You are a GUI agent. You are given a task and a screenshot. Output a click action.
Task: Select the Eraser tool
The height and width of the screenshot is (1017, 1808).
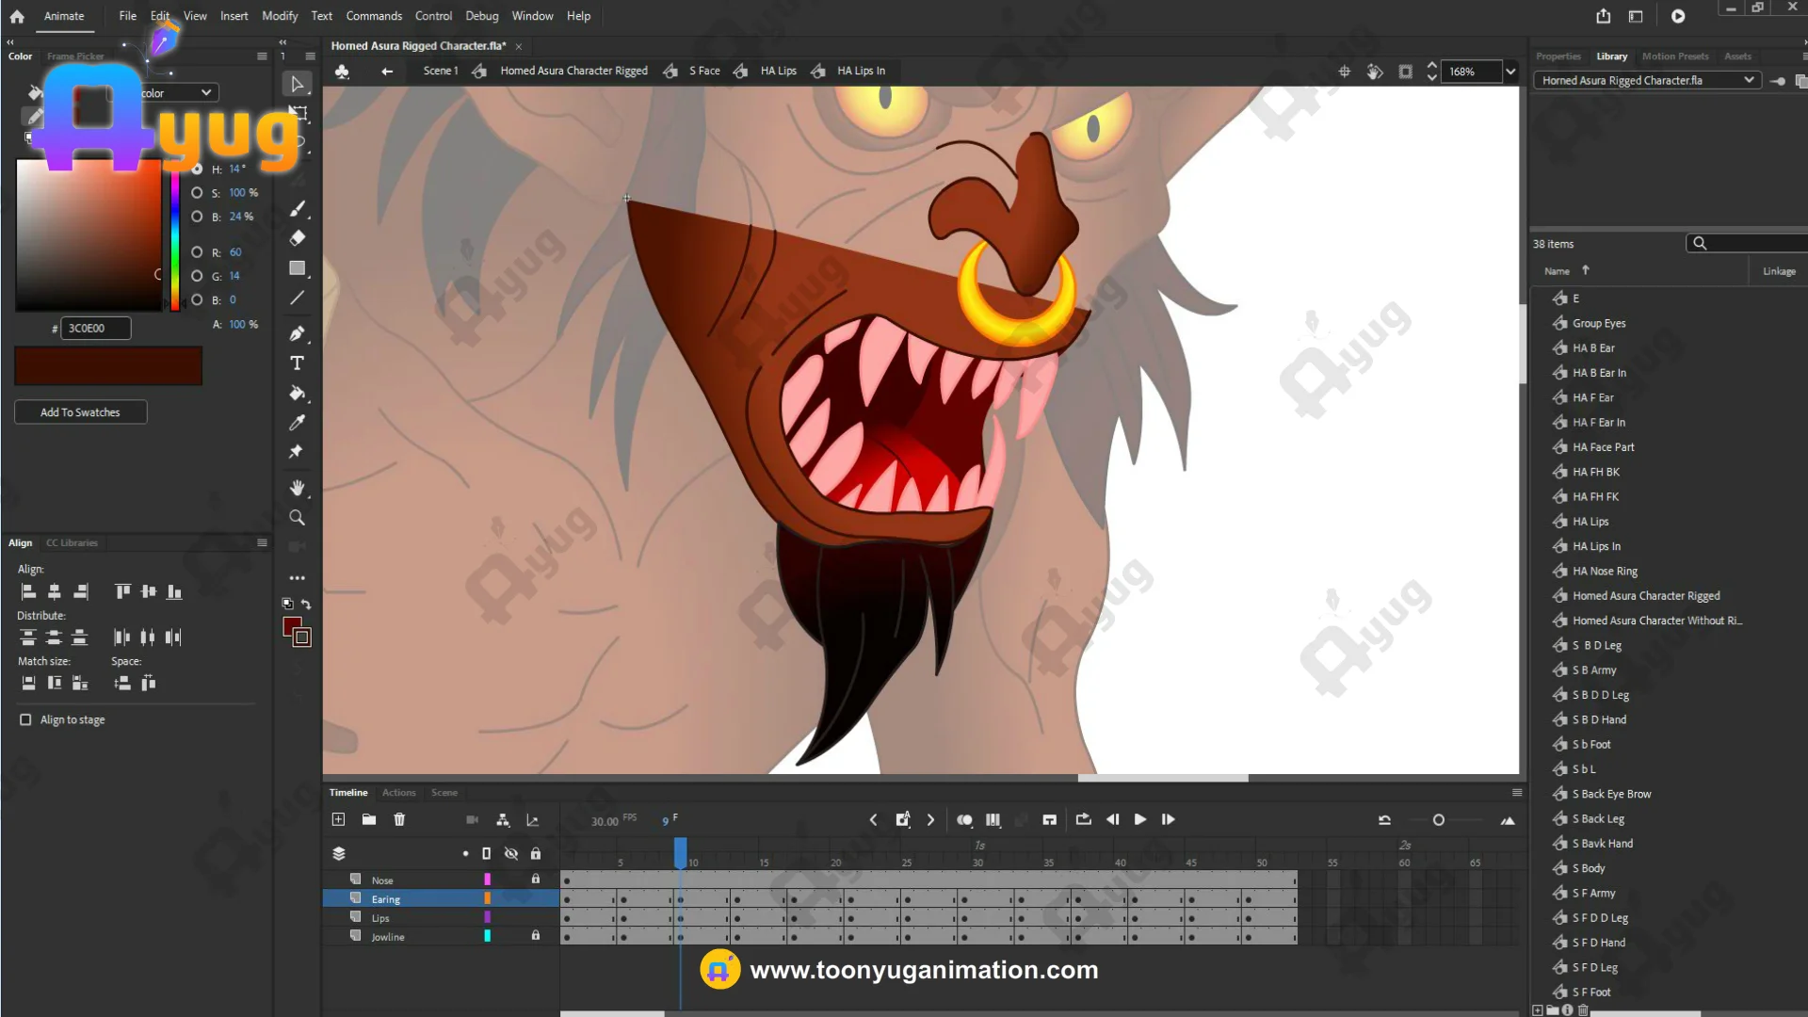point(297,238)
